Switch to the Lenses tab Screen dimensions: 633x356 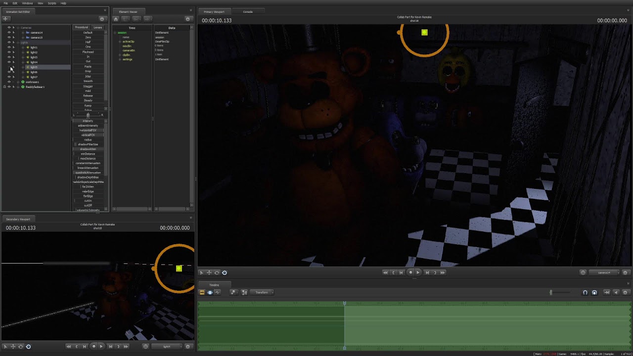[98, 28]
